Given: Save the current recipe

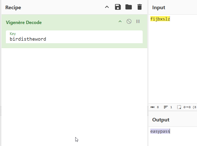Looking at the screenshot, I should 118,7.
